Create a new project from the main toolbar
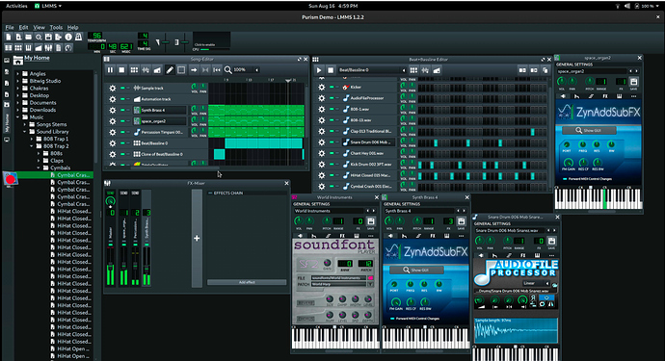 (x=8, y=38)
